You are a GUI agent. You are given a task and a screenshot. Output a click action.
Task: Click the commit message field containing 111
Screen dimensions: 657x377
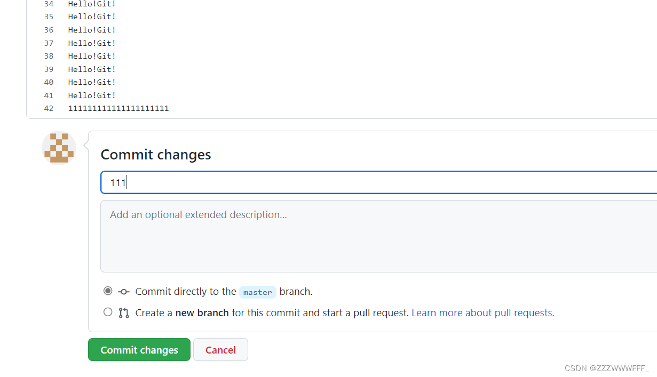point(379,182)
